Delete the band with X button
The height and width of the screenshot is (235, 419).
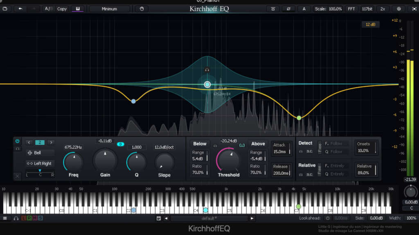click(x=17, y=176)
